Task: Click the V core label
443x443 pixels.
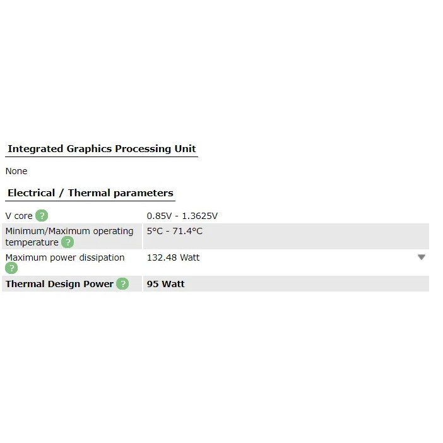Action: click(19, 216)
